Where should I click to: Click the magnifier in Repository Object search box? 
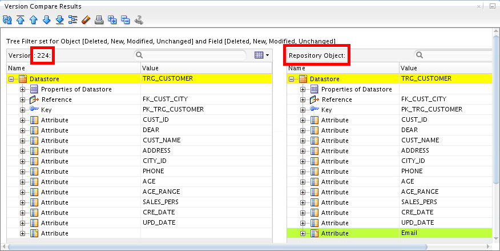click(x=420, y=55)
